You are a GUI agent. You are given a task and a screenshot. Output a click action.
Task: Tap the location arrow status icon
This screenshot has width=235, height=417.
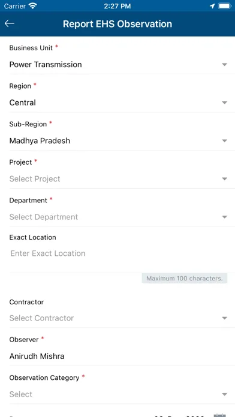212,6
